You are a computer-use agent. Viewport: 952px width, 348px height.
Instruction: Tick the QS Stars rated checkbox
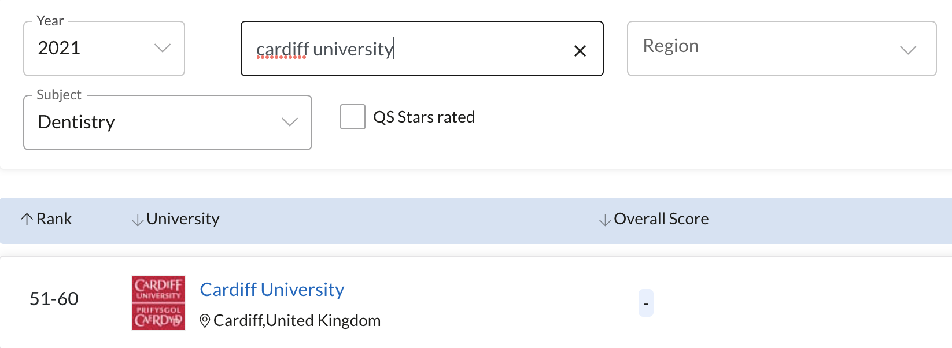tap(353, 117)
